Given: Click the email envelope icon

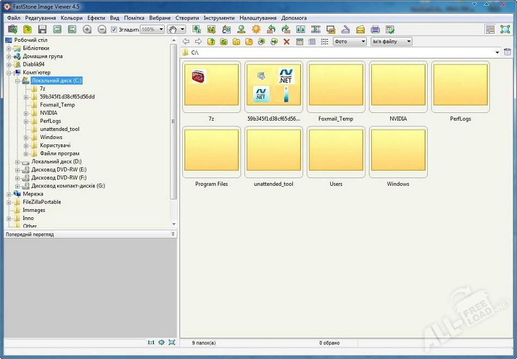Looking at the screenshot, I should tap(360, 29).
